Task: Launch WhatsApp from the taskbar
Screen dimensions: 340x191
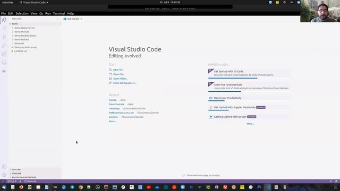Action: tap(98, 187)
